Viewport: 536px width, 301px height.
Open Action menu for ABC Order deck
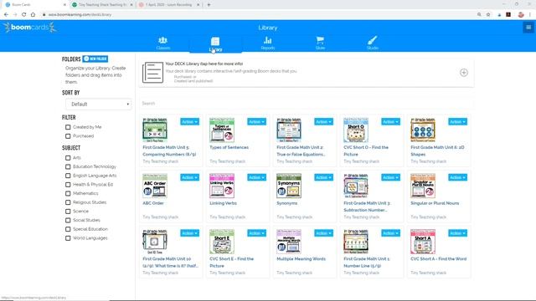(189, 177)
